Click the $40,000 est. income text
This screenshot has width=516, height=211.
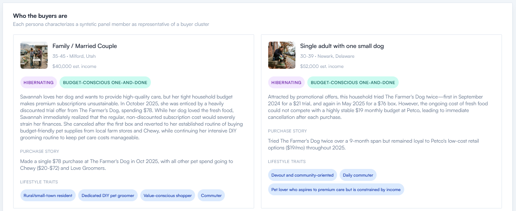[74, 66]
